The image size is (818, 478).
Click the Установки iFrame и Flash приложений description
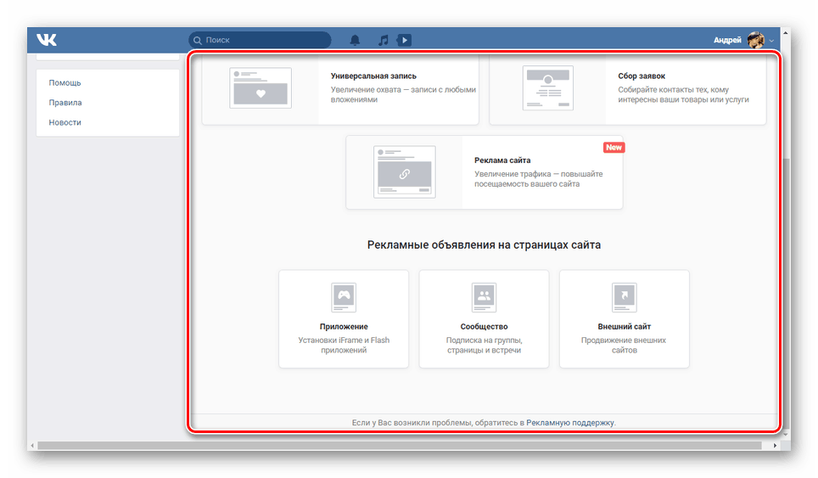click(x=344, y=345)
